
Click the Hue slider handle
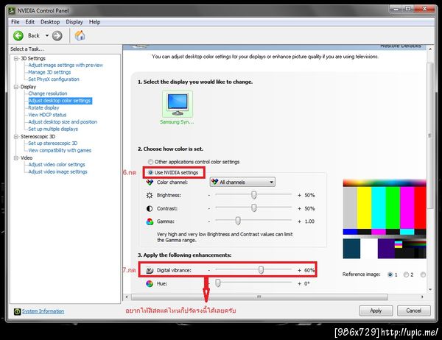(218, 283)
